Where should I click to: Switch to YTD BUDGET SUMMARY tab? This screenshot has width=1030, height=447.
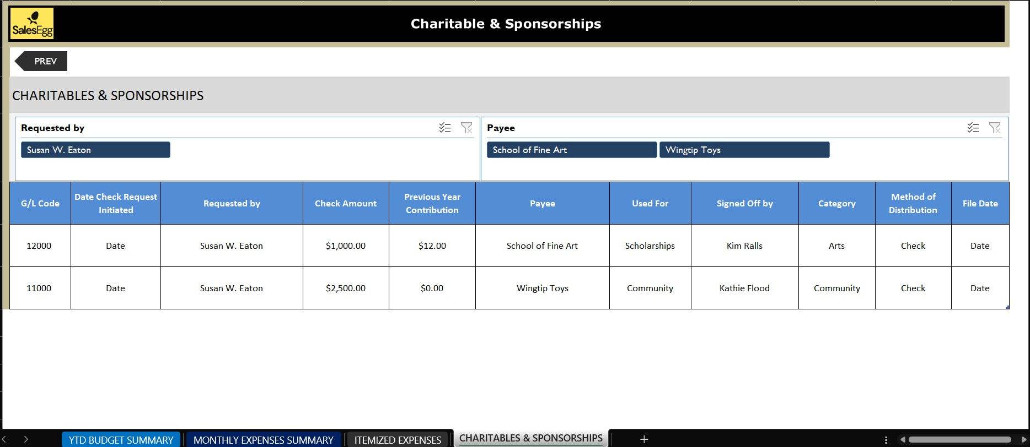tap(121, 440)
